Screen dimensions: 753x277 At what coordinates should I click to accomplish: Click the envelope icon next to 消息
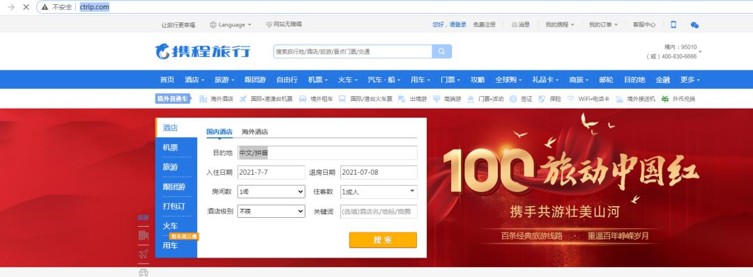(515, 24)
